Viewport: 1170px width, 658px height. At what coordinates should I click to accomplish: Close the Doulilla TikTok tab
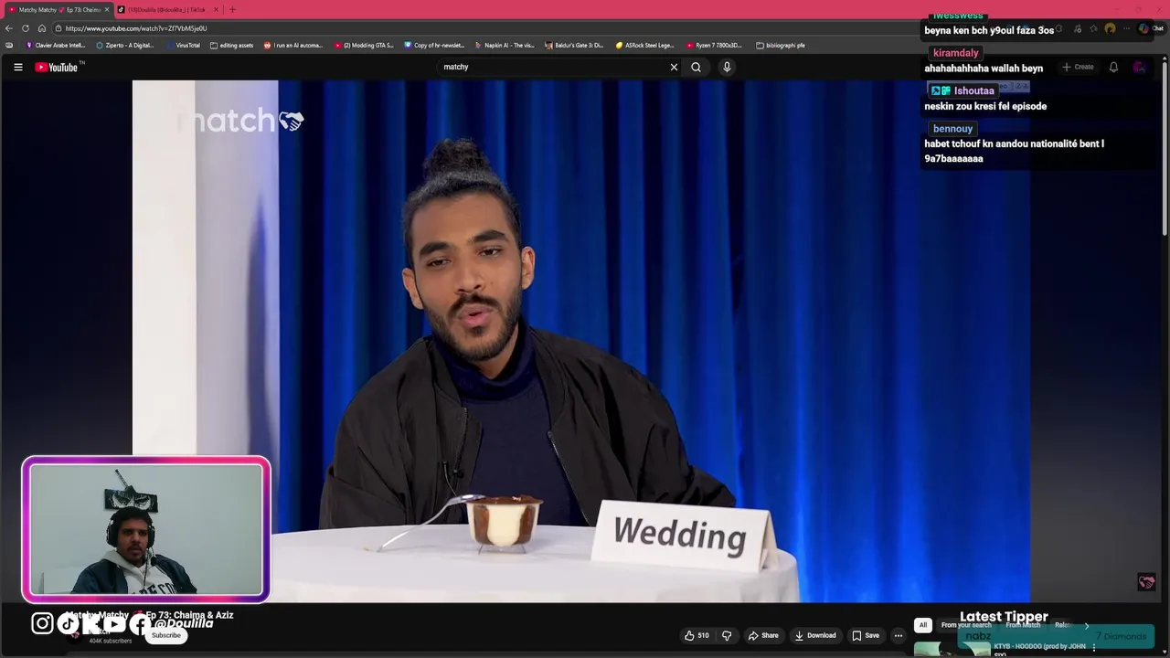coord(216,10)
